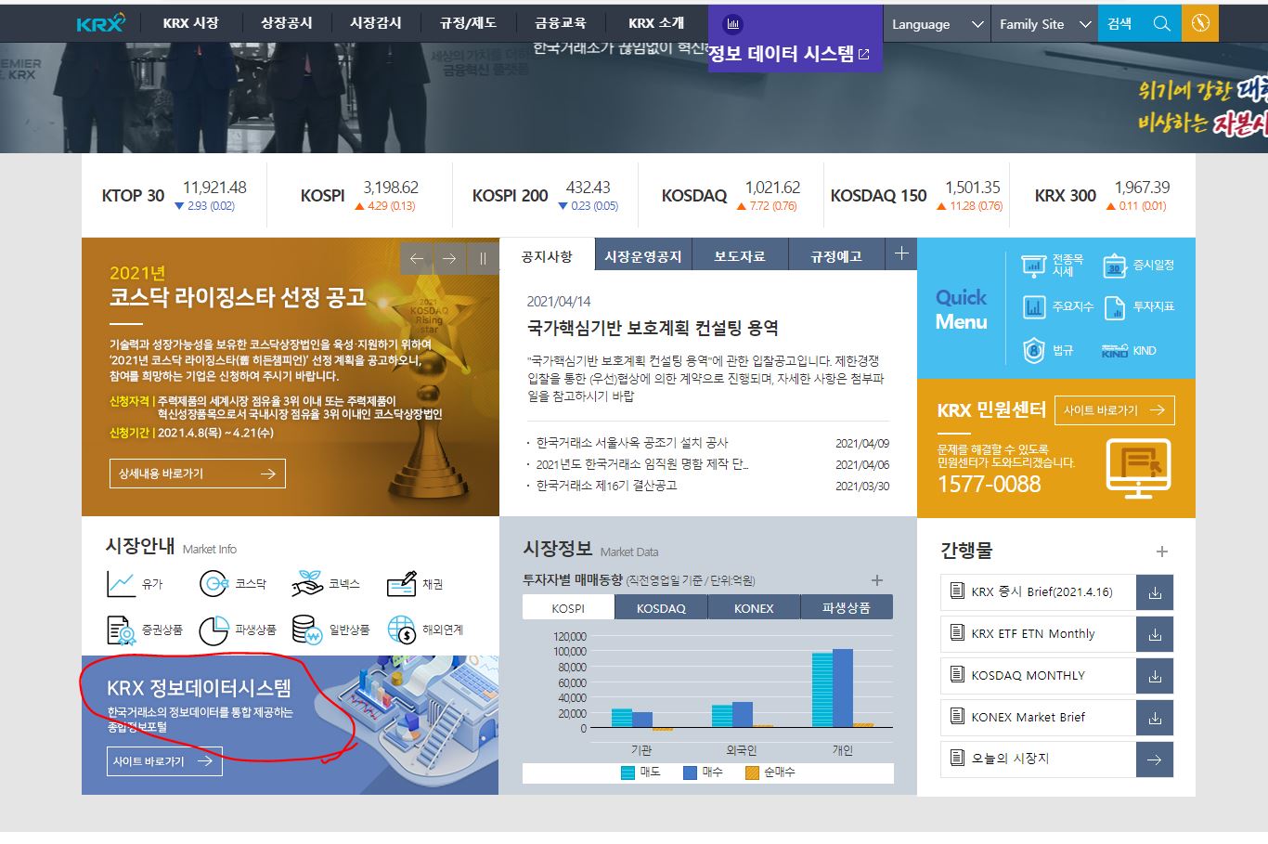The height and width of the screenshot is (844, 1268).
Task: Click the 순매수 legend swatch
Action: click(x=753, y=773)
